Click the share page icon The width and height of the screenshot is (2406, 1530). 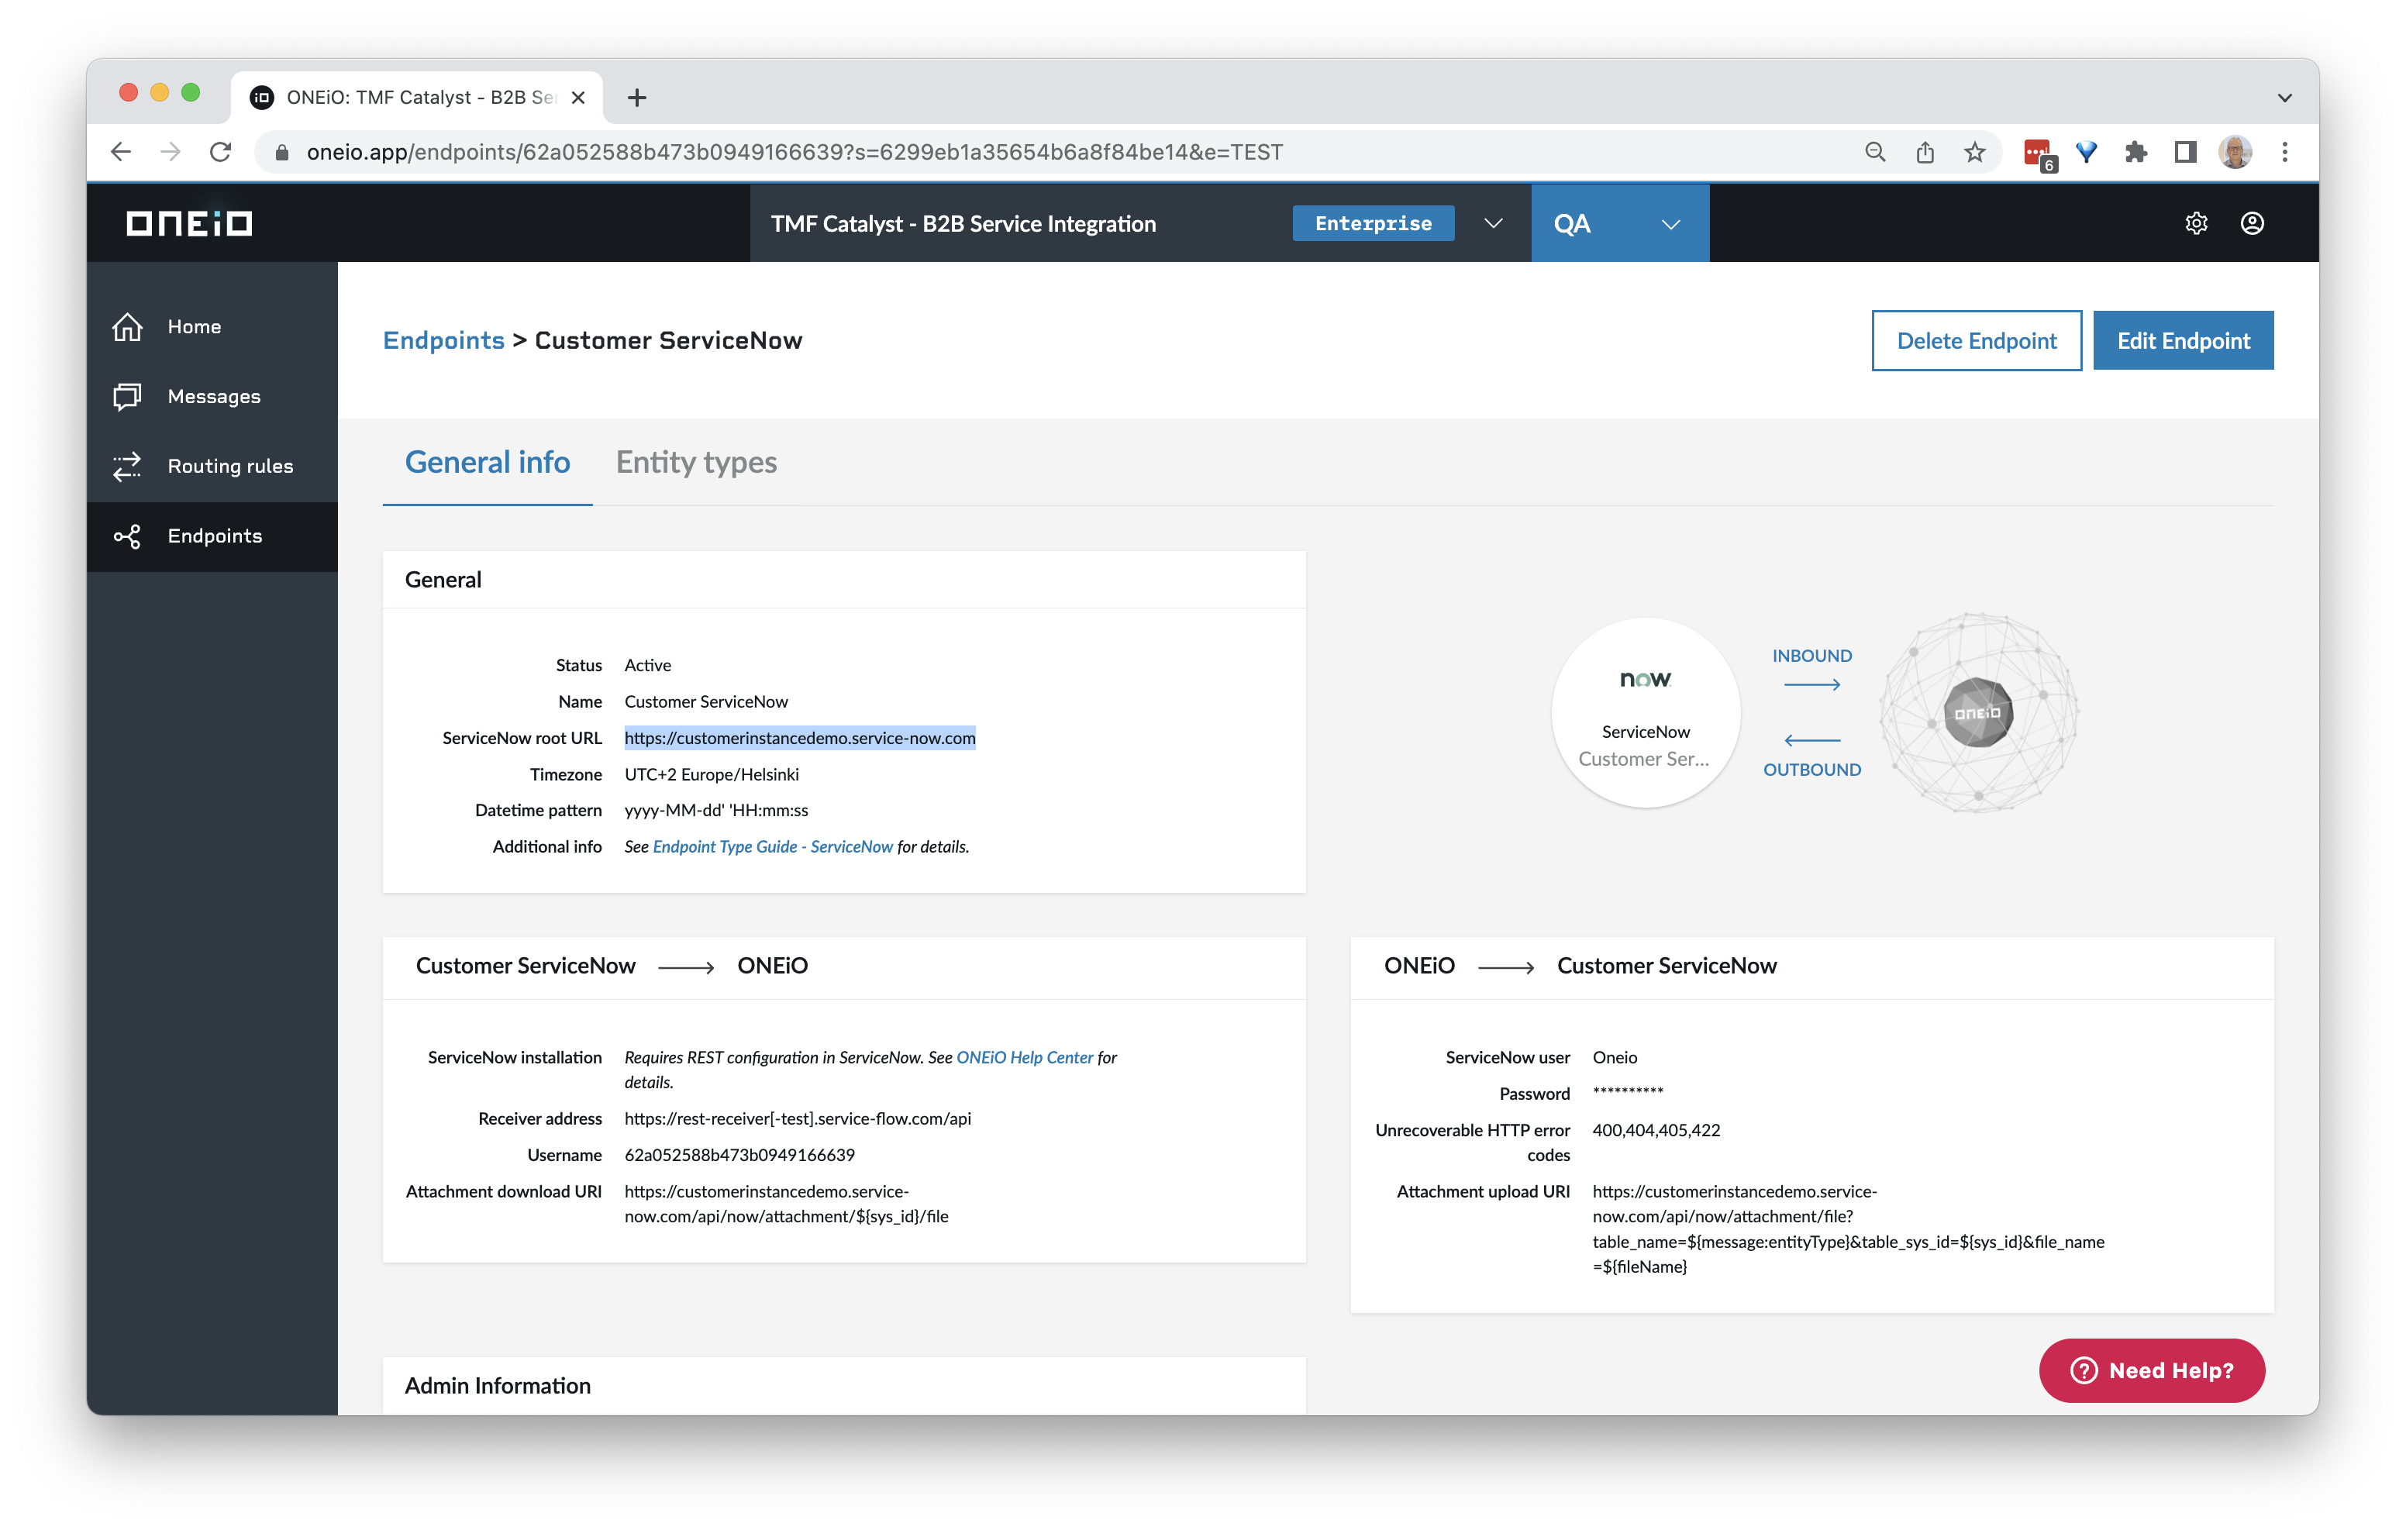(x=1925, y=152)
